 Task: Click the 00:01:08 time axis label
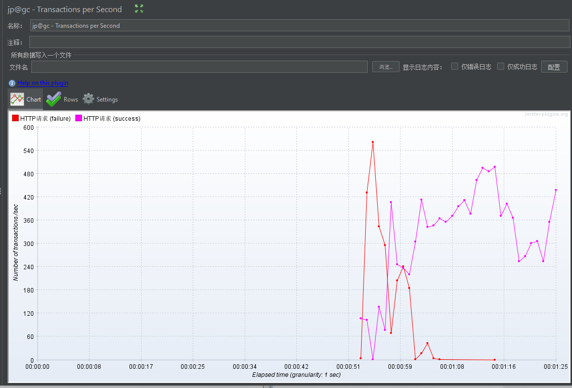click(452, 366)
